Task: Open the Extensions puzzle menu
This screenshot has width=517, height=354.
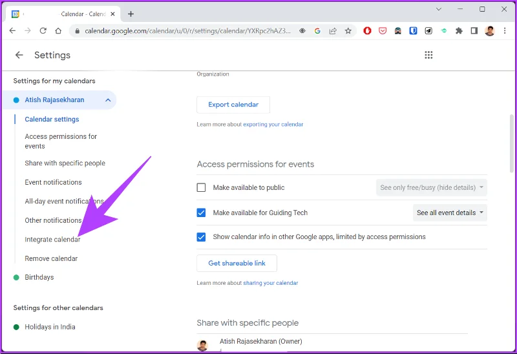Action: point(459,30)
